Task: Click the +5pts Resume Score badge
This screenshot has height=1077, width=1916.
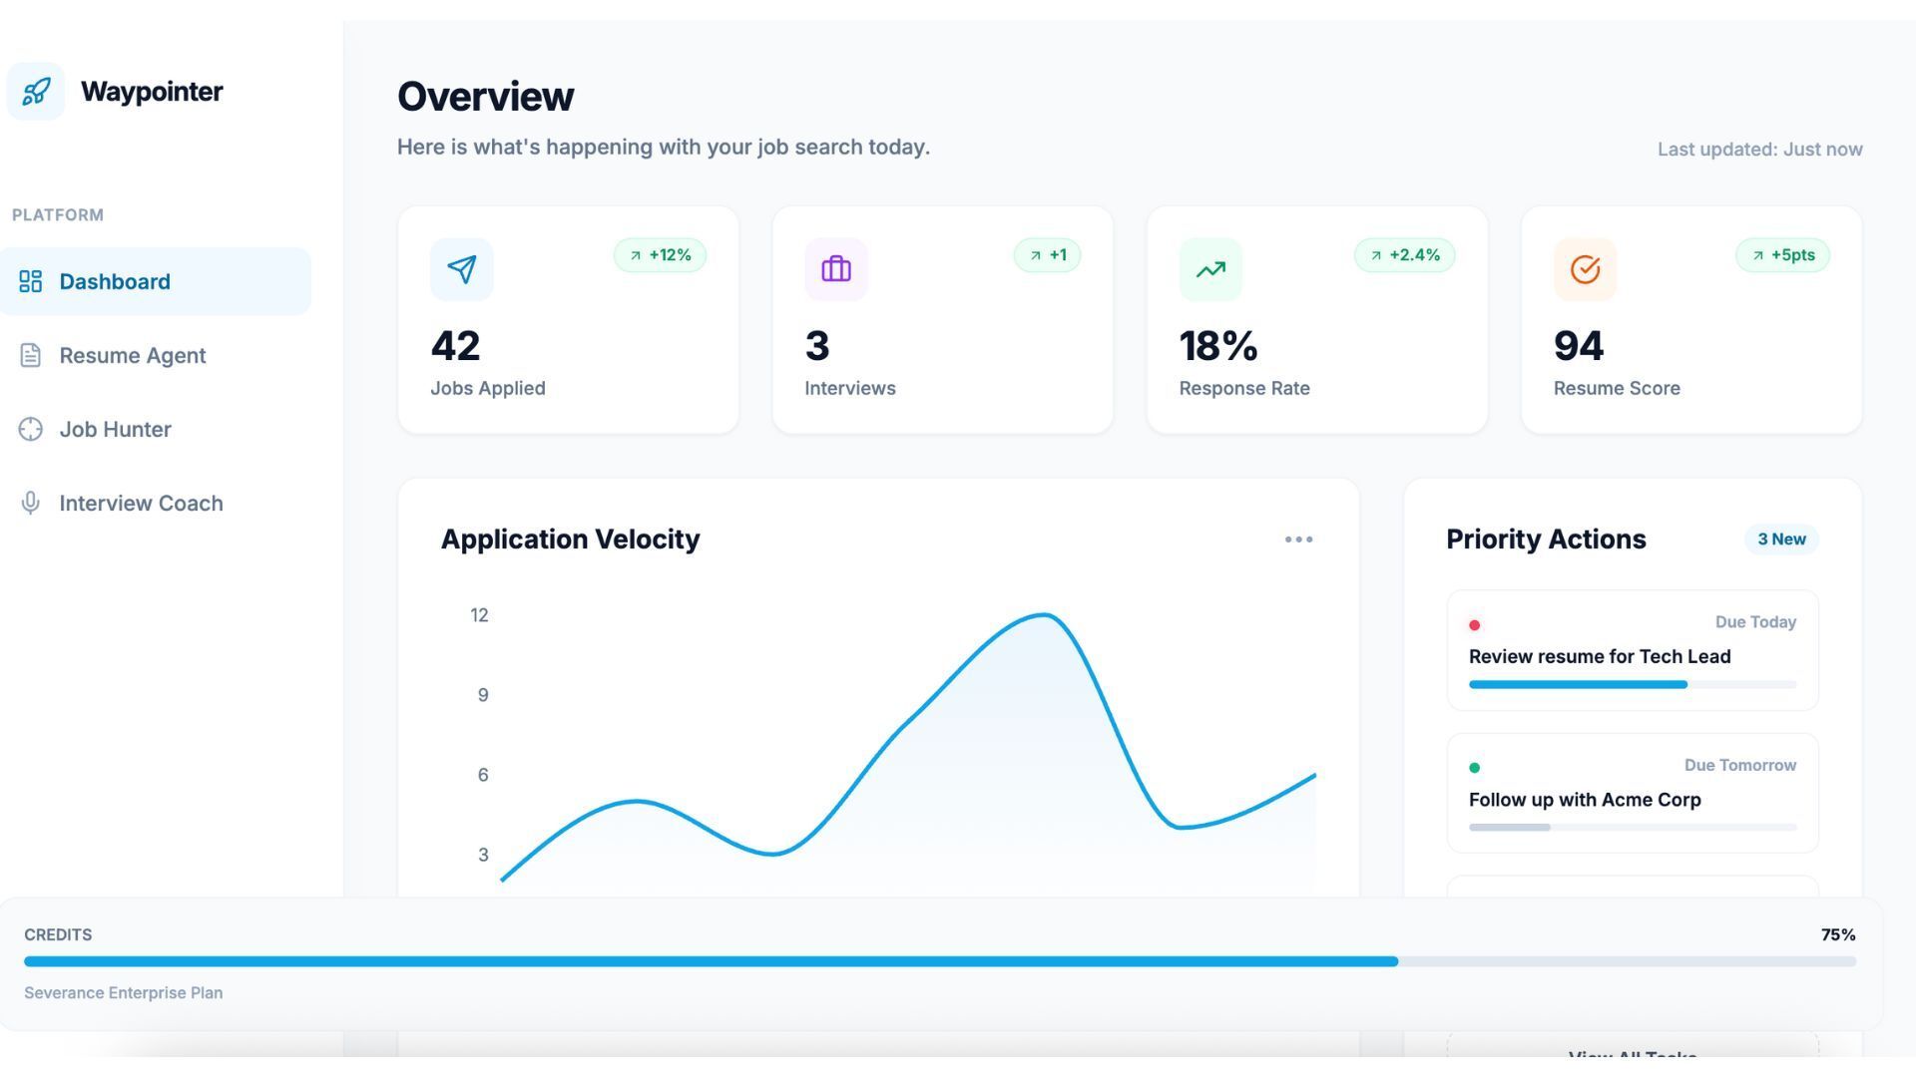Action: [x=1782, y=255]
